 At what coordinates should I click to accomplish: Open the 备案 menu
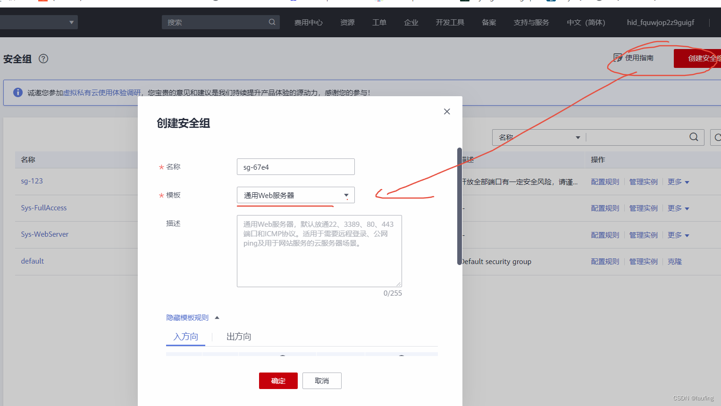[489, 23]
